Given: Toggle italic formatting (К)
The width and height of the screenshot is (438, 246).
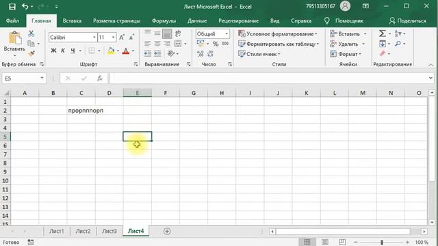Looking at the screenshot, I should click(63, 51).
